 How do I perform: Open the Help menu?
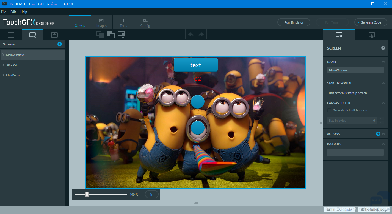coord(24,12)
